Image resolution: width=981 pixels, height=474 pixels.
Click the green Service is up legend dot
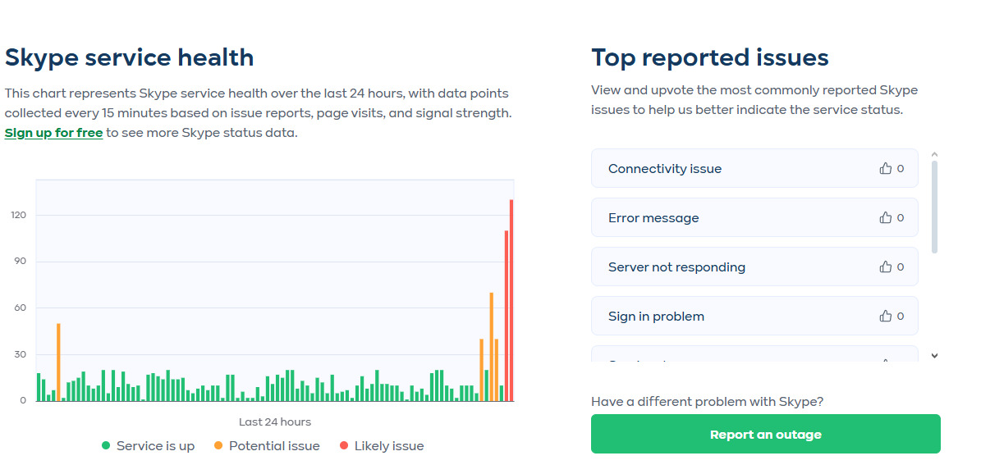(106, 446)
